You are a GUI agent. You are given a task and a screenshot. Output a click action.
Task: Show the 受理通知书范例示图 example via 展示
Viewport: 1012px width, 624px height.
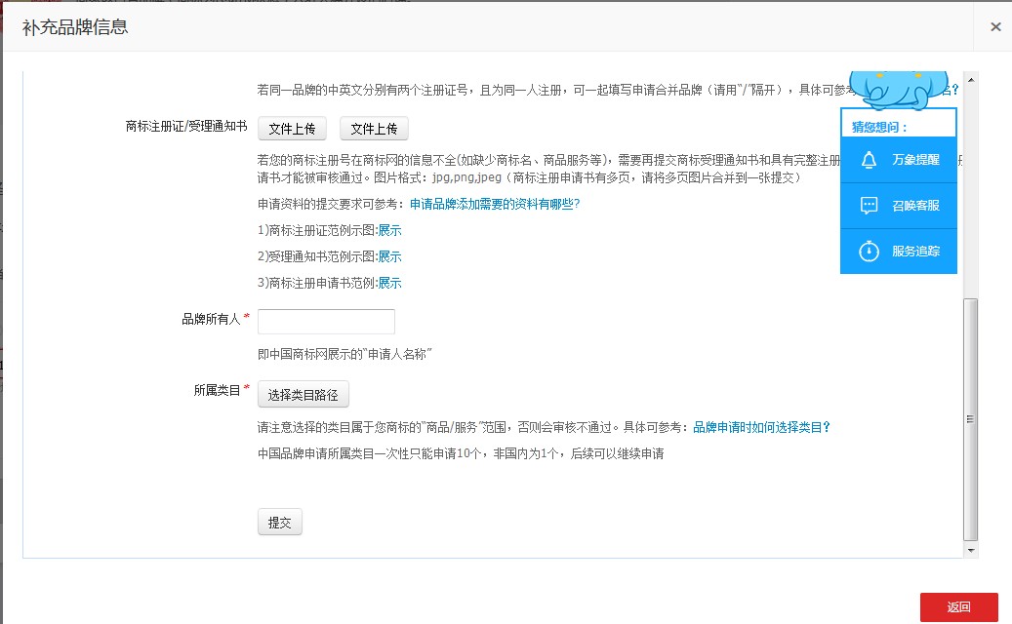(389, 257)
